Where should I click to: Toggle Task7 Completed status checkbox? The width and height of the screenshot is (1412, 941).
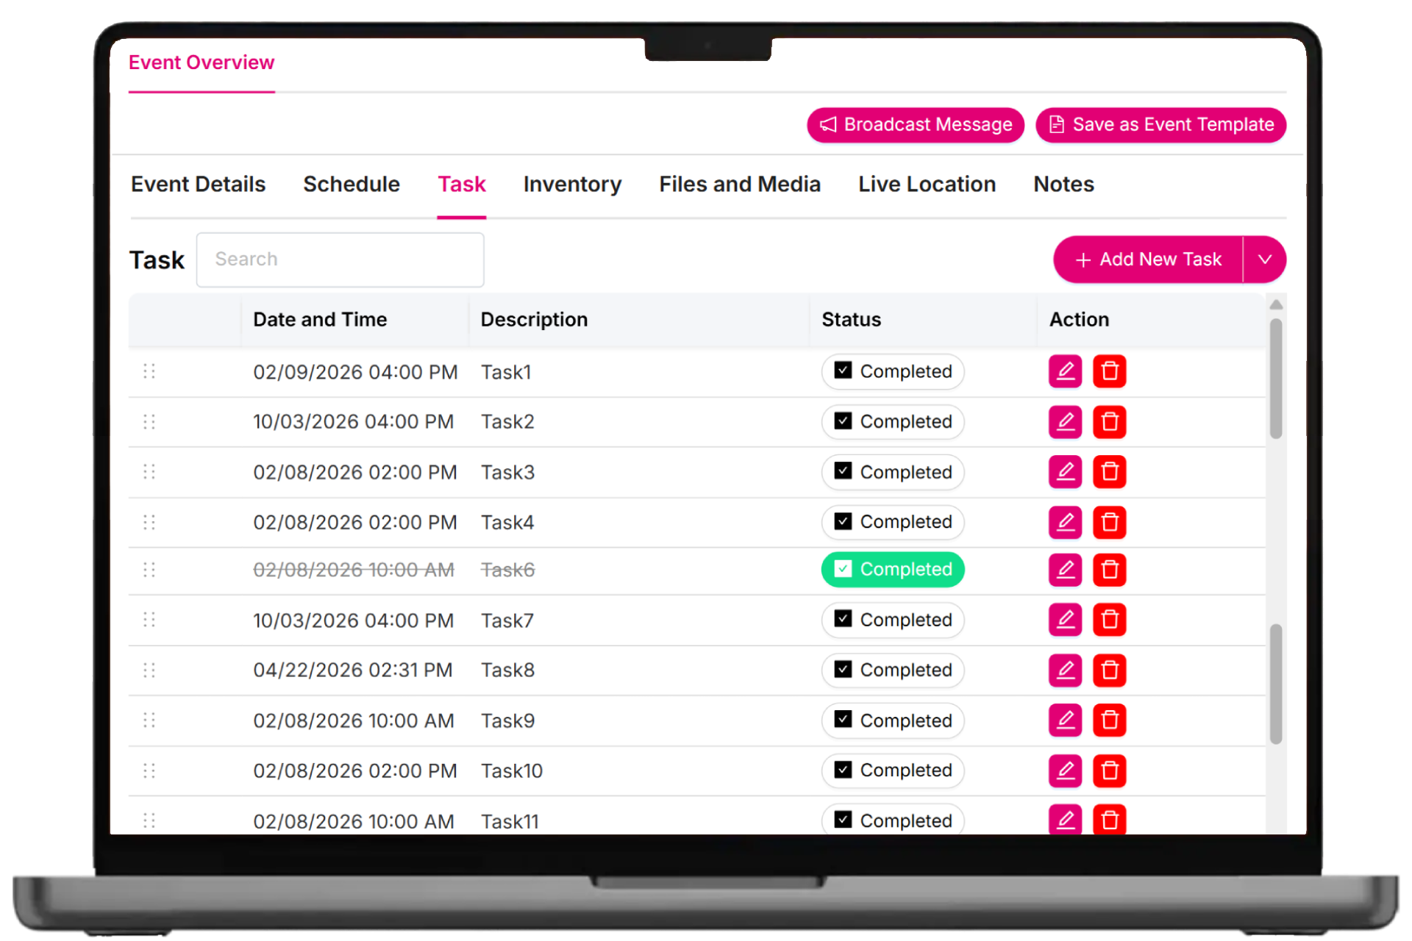(843, 619)
